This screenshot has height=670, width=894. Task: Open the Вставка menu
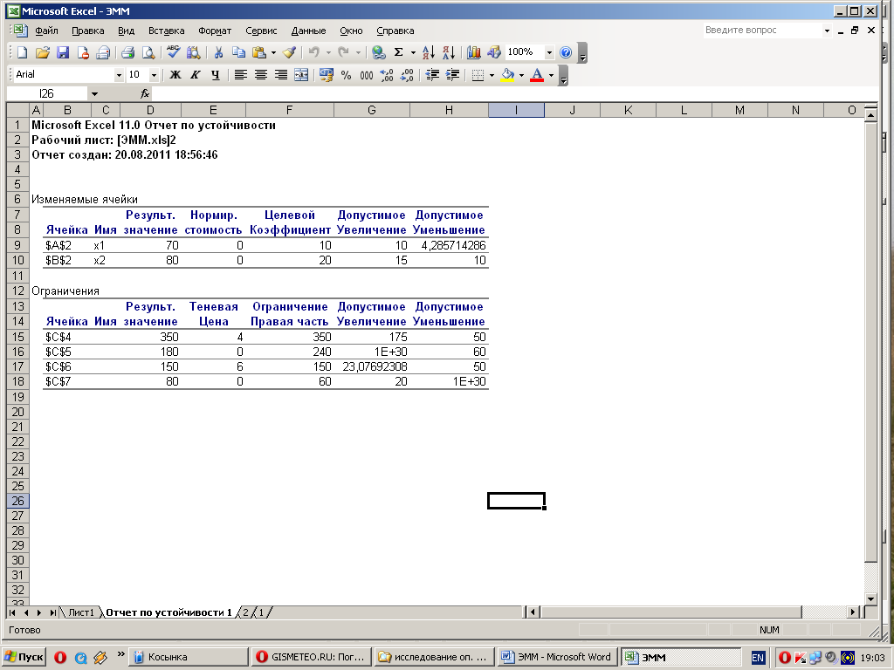click(166, 31)
